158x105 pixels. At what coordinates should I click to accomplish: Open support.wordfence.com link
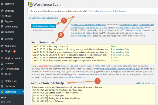click(75, 77)
